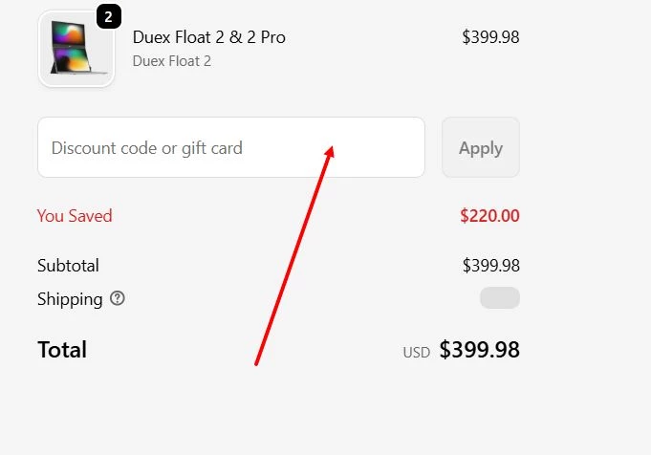Click the red arrow's shaft midpoint
The image size is (651, 455).
click(293, 256)
